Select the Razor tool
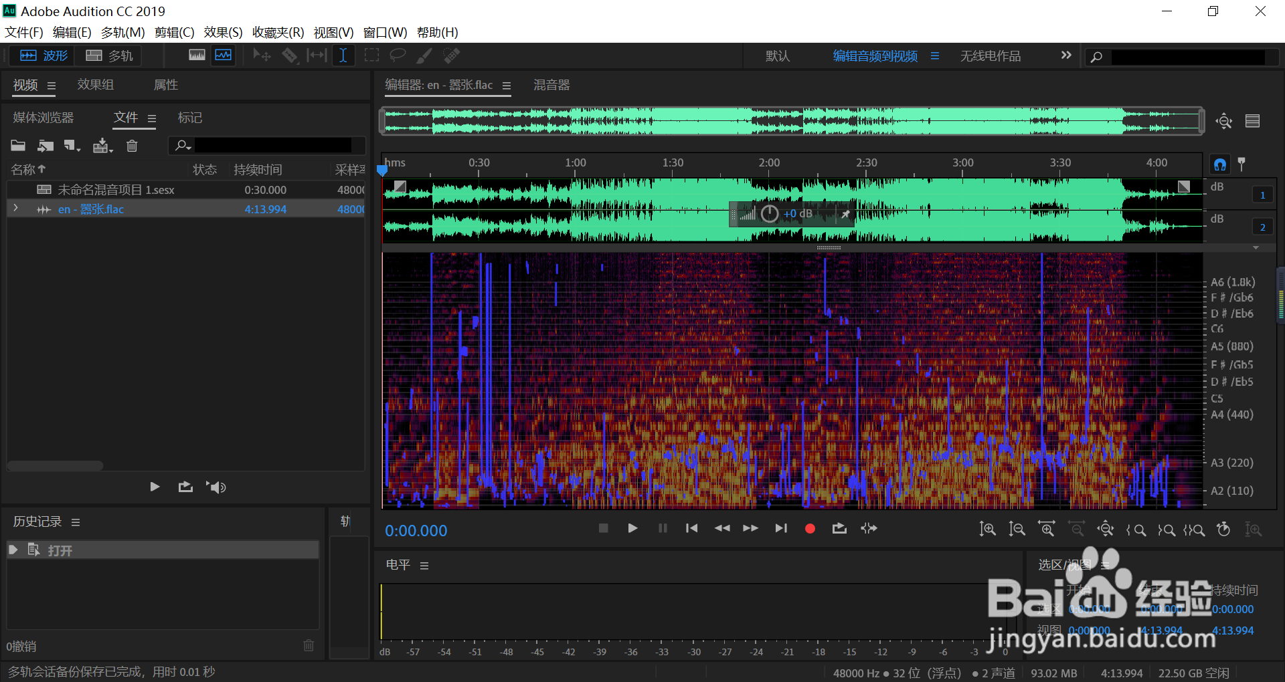 [289, 55]
